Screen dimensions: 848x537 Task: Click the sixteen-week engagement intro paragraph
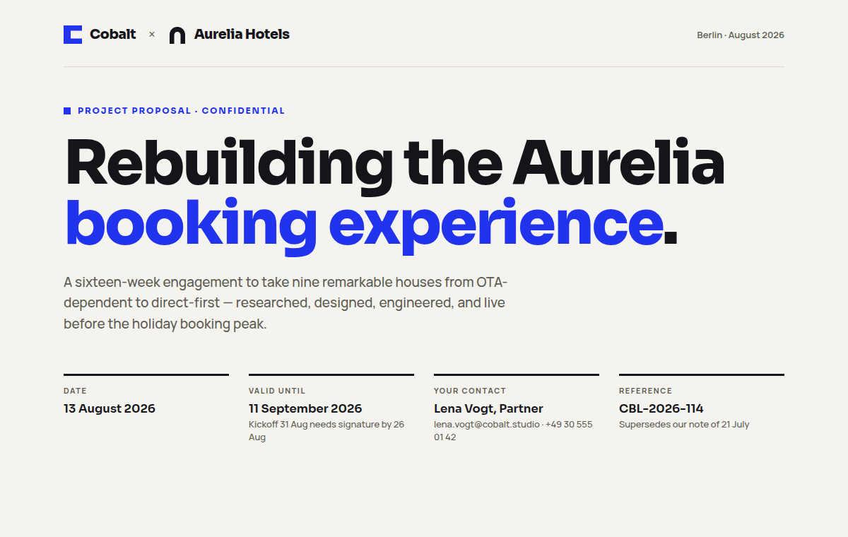click(285, 303)
